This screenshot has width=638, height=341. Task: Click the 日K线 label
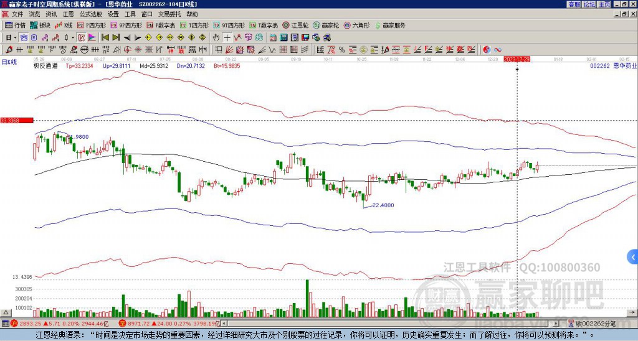click(x=9, y=62)
